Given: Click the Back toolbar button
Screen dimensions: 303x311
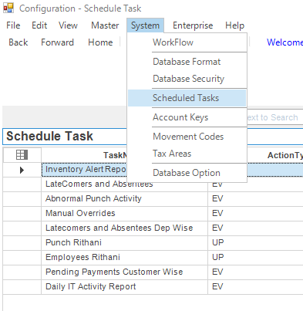Looking at the screenshot, I should pyautogui.click(x=19, y=42).
